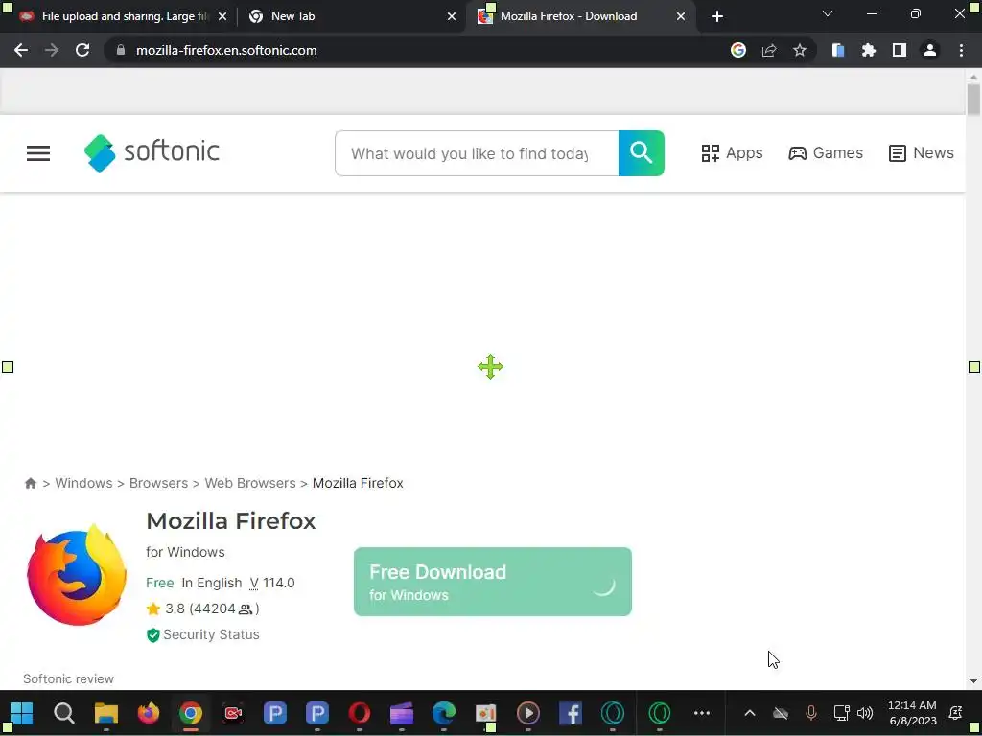Open the Extensions puzzle icon
Image resolution: width=982 pixels, height=736 pixels.
pyautogui.click(x=869, y=50)
